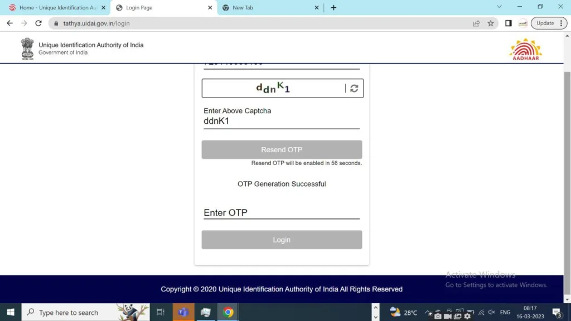
Task: Open Chrome's Update menu
Action: tap(549, 23)
